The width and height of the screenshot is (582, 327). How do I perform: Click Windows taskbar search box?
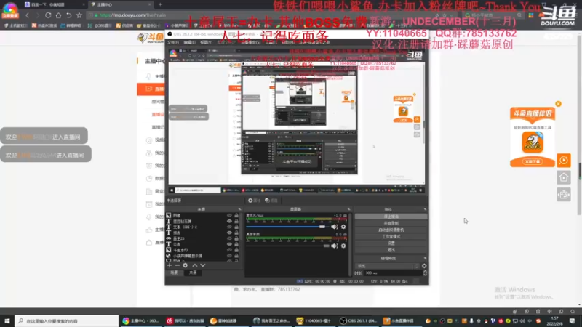(67, 320)
